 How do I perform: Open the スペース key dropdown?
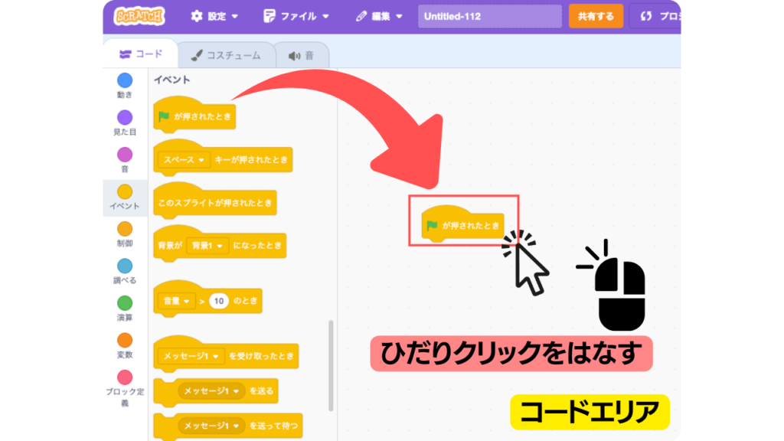(183, 160)
